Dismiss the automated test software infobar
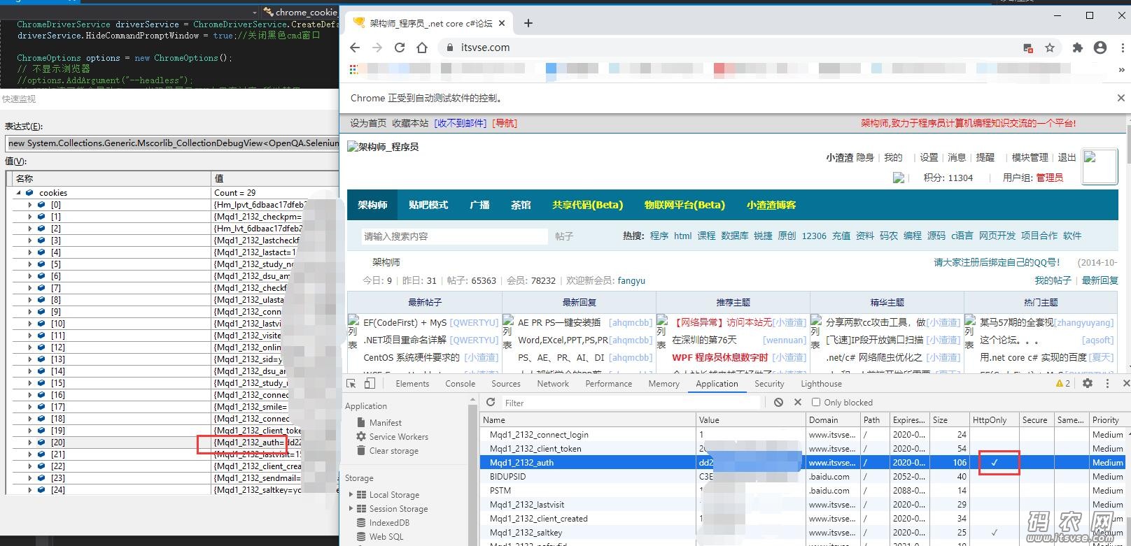Screen dimensions: 1131x546 coord(1121,98)
